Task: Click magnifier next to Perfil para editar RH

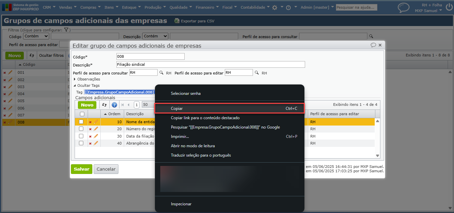Action: [257, 72]
